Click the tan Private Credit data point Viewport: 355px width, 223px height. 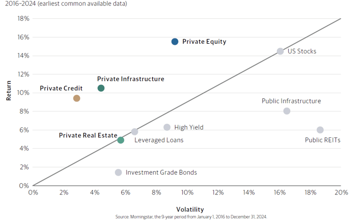click(x=77, y=98)
